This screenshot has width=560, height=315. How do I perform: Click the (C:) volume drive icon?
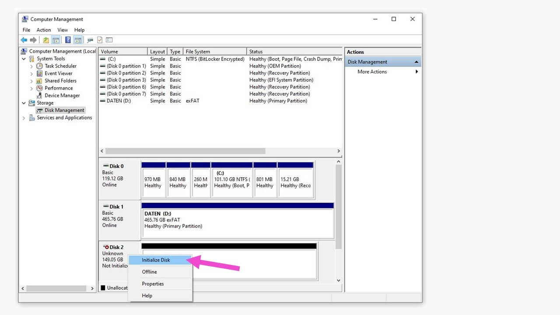click(x=102, y=59)
